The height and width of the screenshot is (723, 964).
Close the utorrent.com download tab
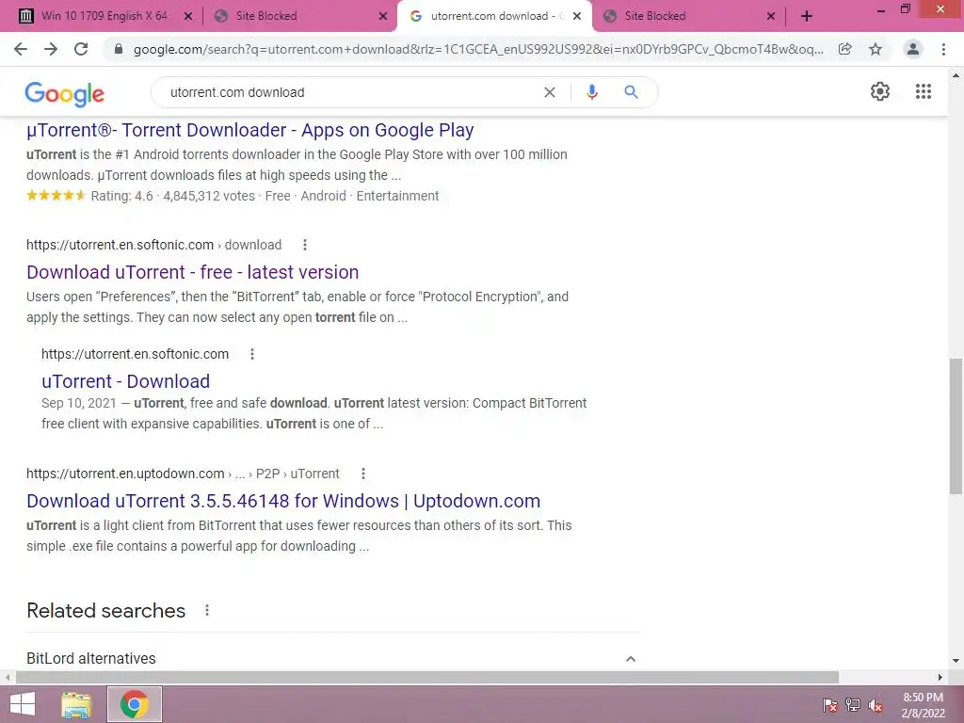[577, 17]
